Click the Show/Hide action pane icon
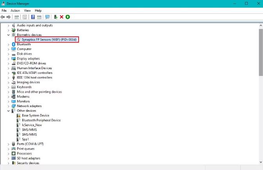Viewport: 263px width, 170px height. click(x=39, y=17)
